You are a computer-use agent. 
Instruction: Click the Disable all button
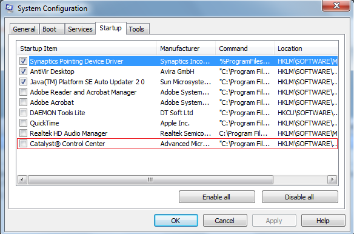pyautogui.click(x=299, y=197)
